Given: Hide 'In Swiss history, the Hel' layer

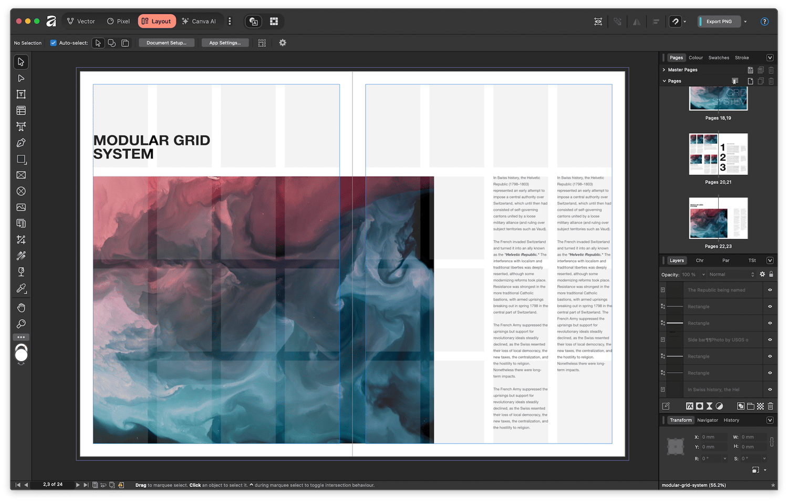Looking at the screenshot, I should click(x=770, y=390).
